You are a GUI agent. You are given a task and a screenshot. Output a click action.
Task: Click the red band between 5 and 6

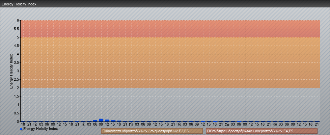click(x=170, y=29)
